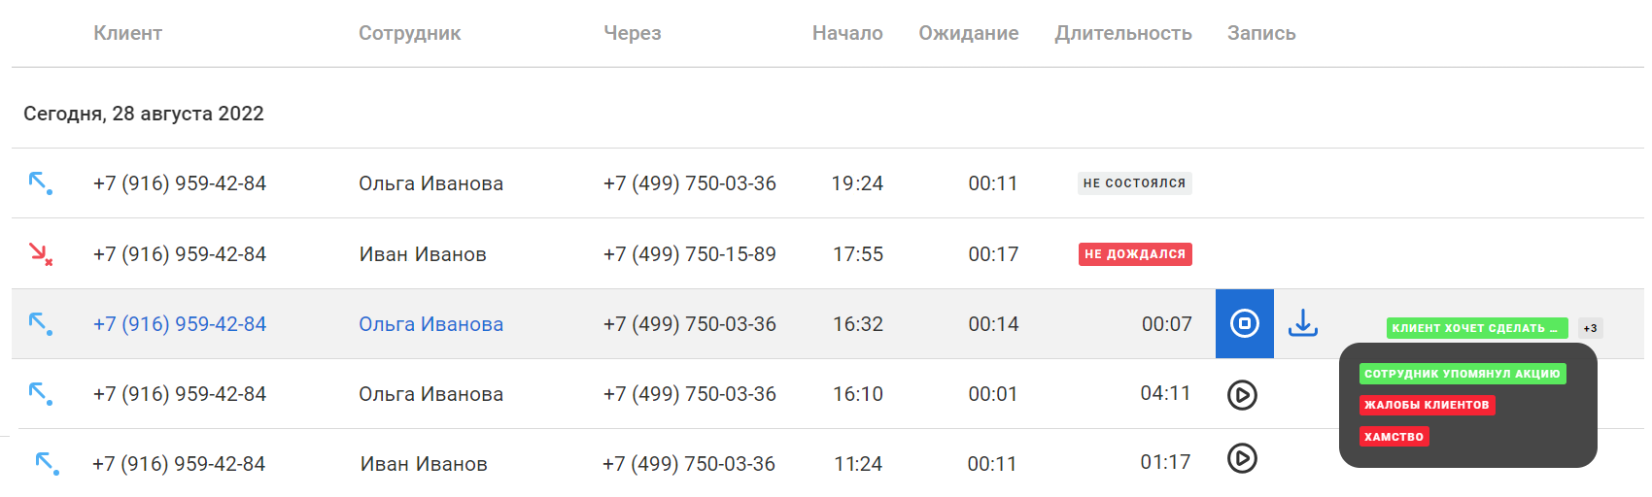Sort by the 'Сотрудник' column header

409,33
